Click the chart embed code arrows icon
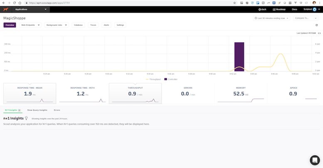323x168 pixels. coord(319,33)
